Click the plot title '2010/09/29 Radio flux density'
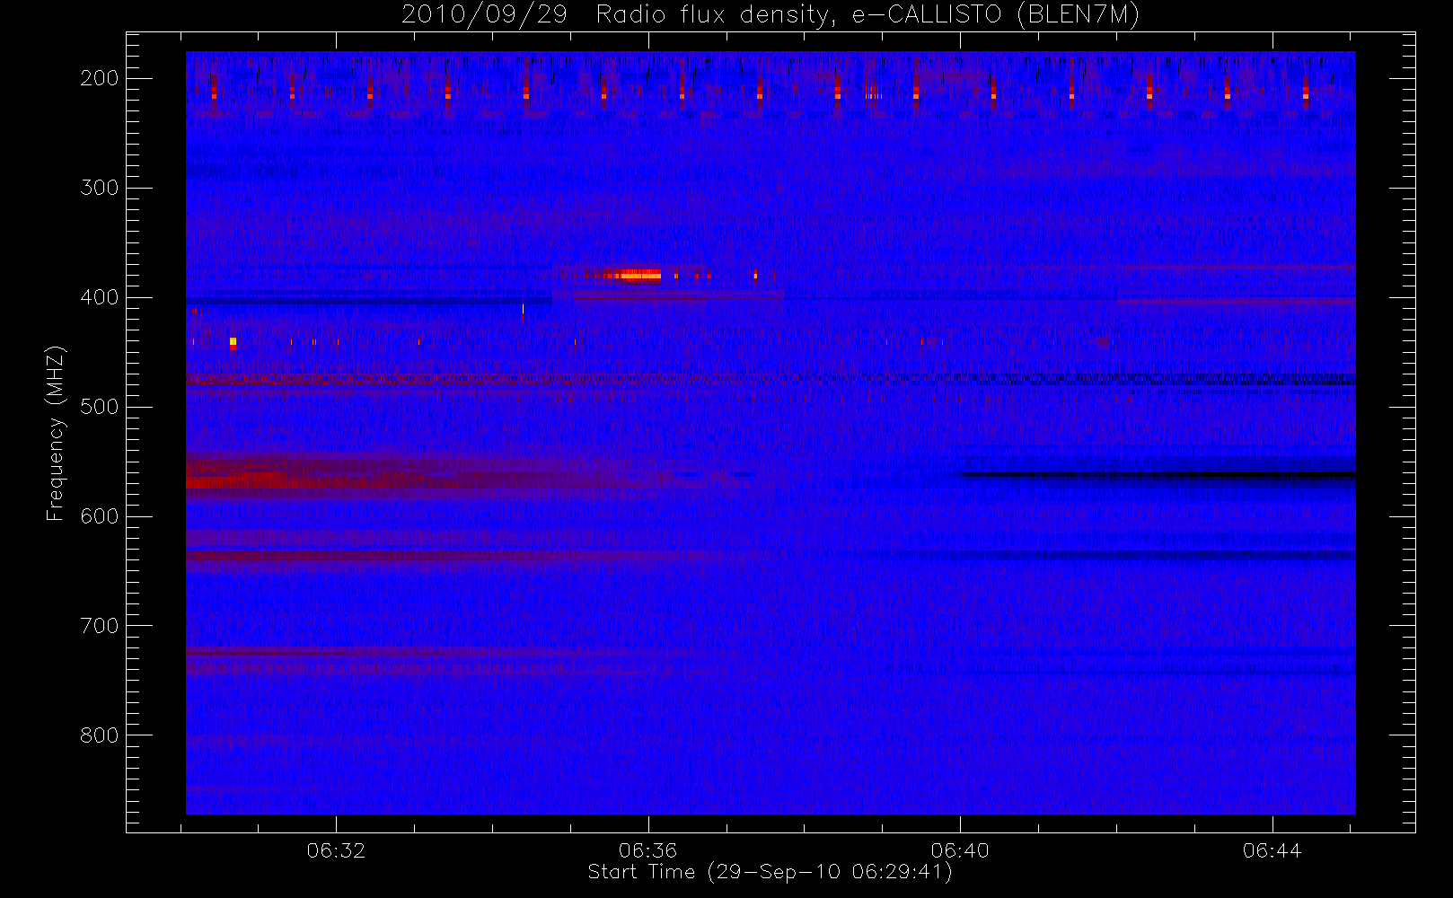The image size is (1453, 898). [x=771, y=15]
